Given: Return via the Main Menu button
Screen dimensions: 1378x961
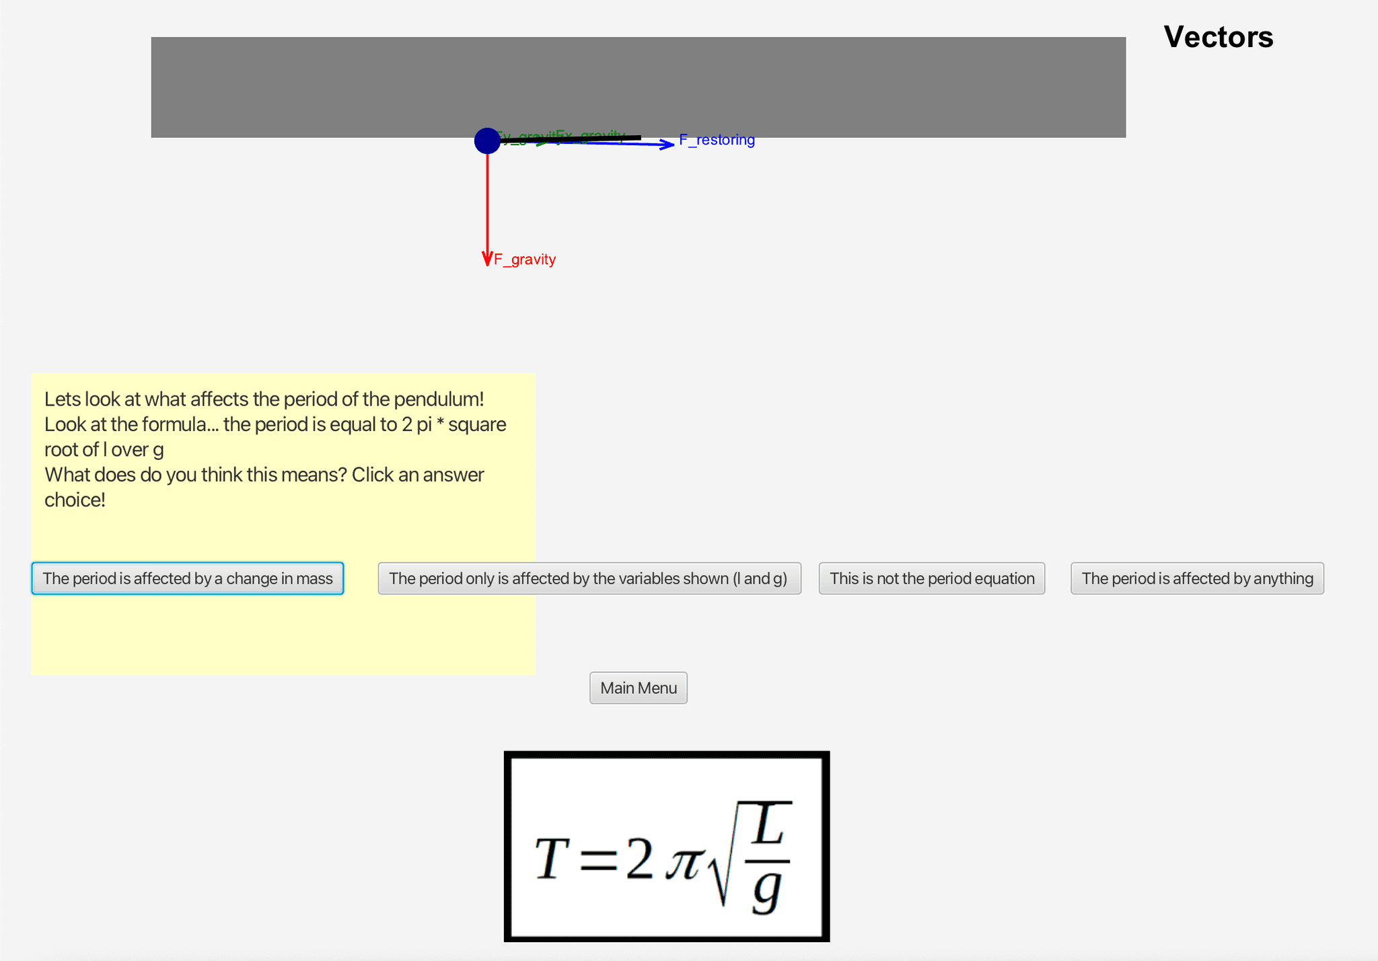Looking at the screenshot, I should (638, 688).
